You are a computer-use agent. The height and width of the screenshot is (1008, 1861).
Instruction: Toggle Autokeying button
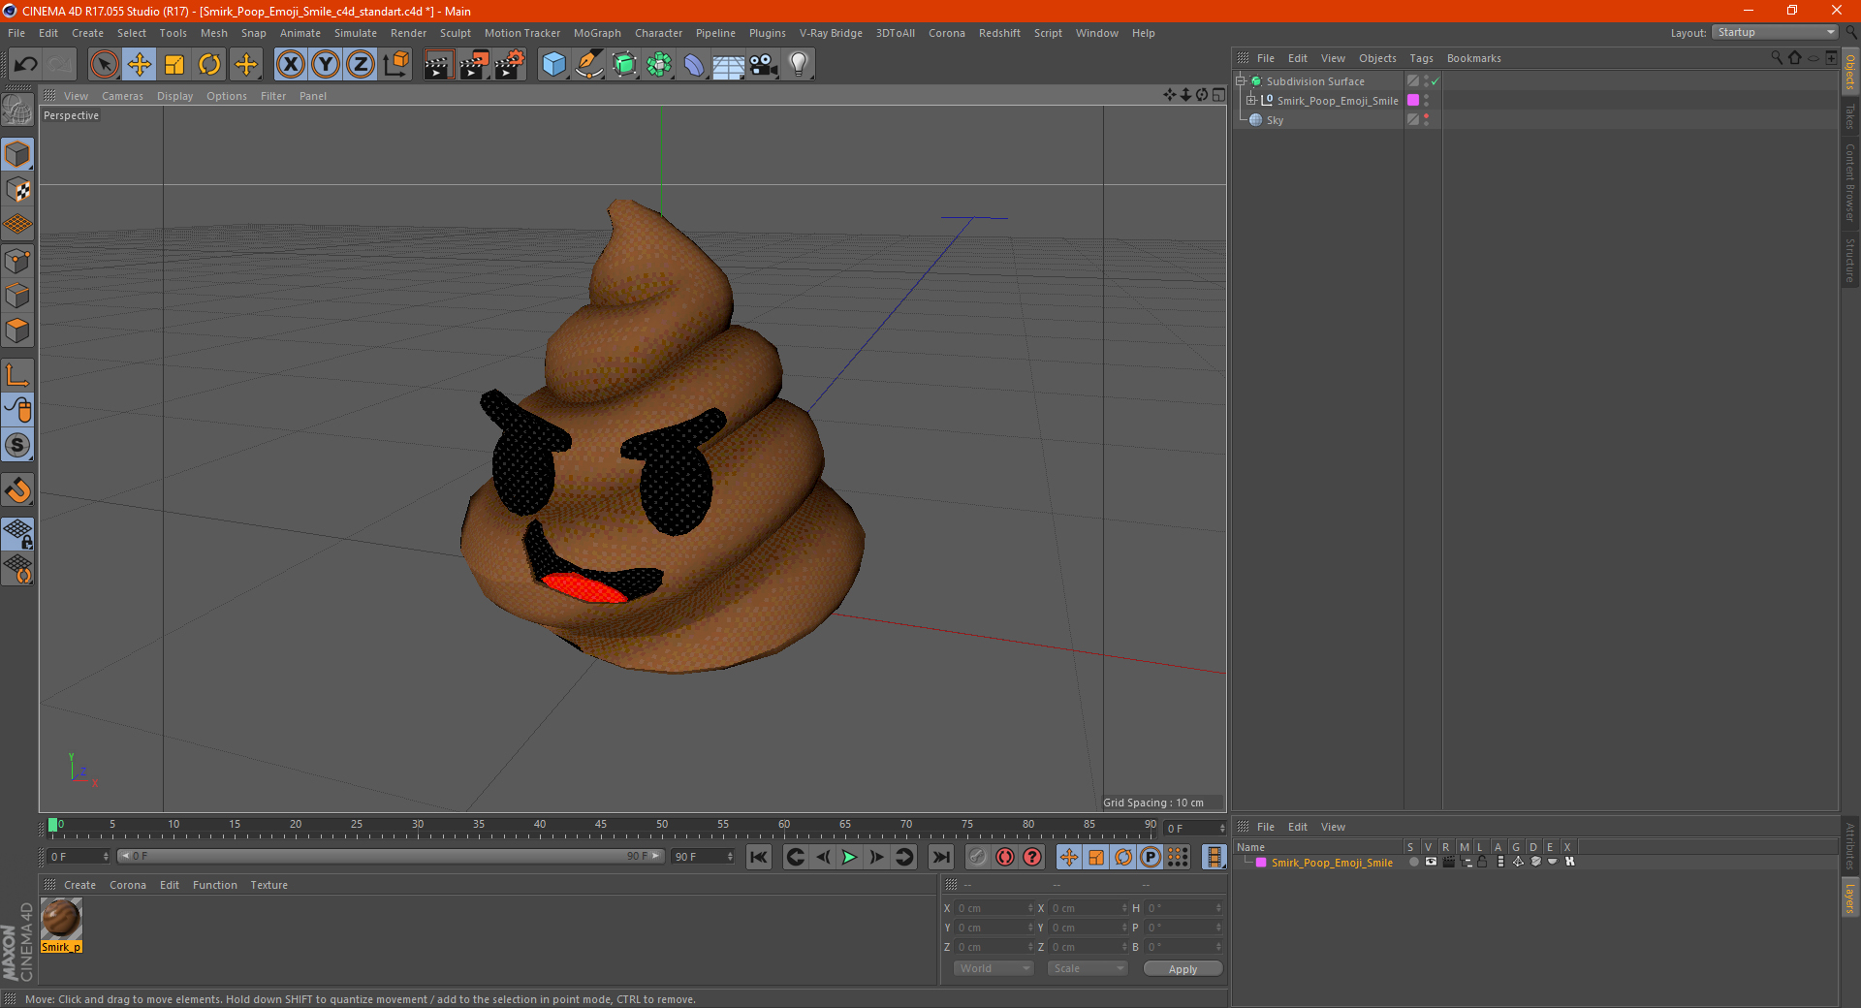[1005, 857]
